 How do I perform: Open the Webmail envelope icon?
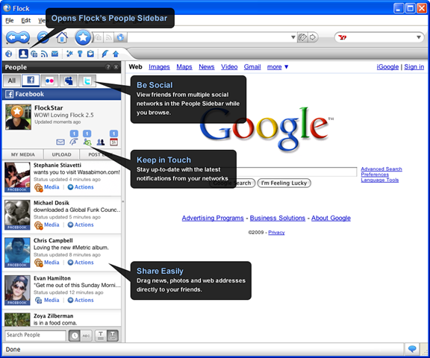[x=54, y=54]
